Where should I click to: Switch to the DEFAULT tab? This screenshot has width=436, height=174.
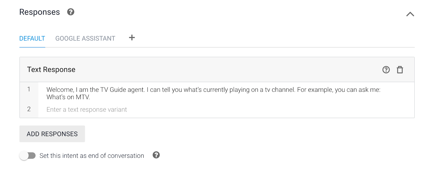click(32, 39)
